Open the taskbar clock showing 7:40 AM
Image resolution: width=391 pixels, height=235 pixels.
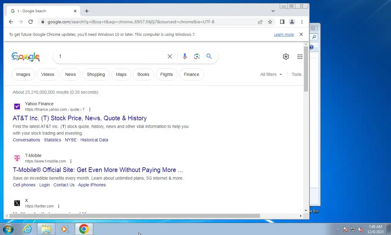coord(375,229)
